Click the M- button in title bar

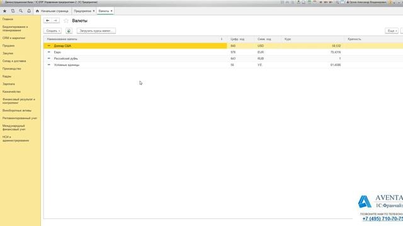[331, 3]
